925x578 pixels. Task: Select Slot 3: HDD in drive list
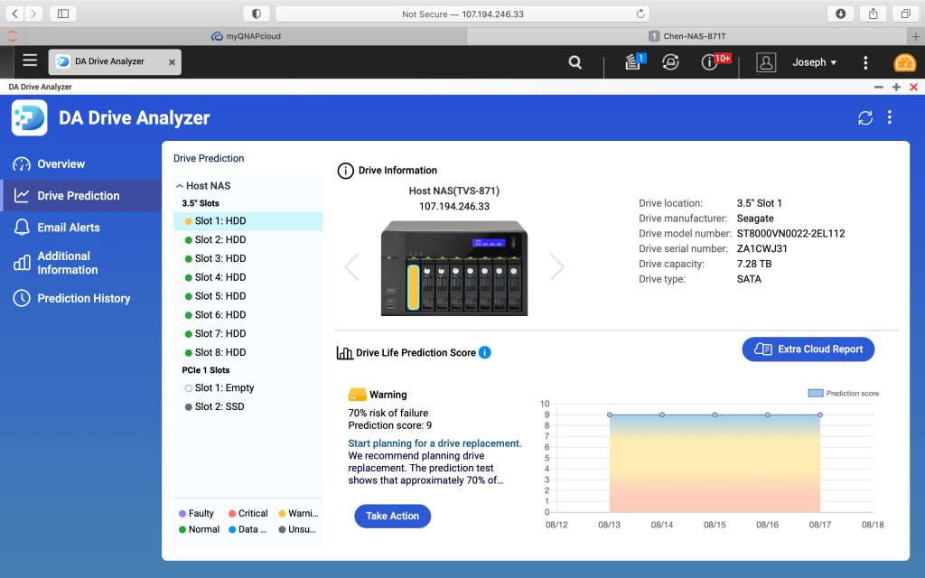pyautogui.click(x=248, y=258)
